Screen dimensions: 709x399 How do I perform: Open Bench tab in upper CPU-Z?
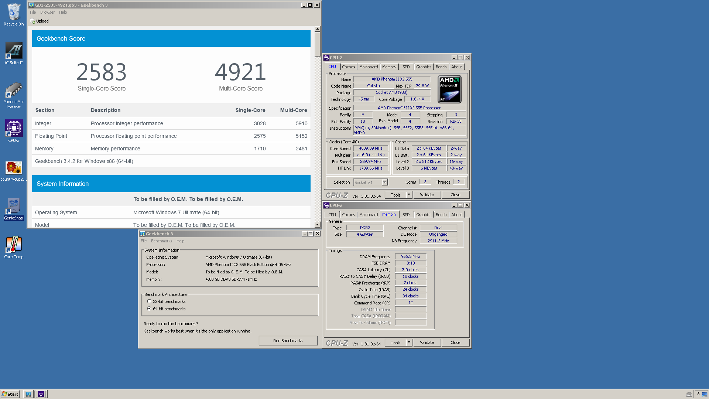click(x=441, y=67)
